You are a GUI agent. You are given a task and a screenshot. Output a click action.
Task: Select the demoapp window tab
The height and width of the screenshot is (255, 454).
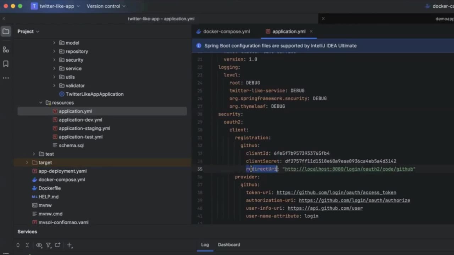(x=444, y=19)
